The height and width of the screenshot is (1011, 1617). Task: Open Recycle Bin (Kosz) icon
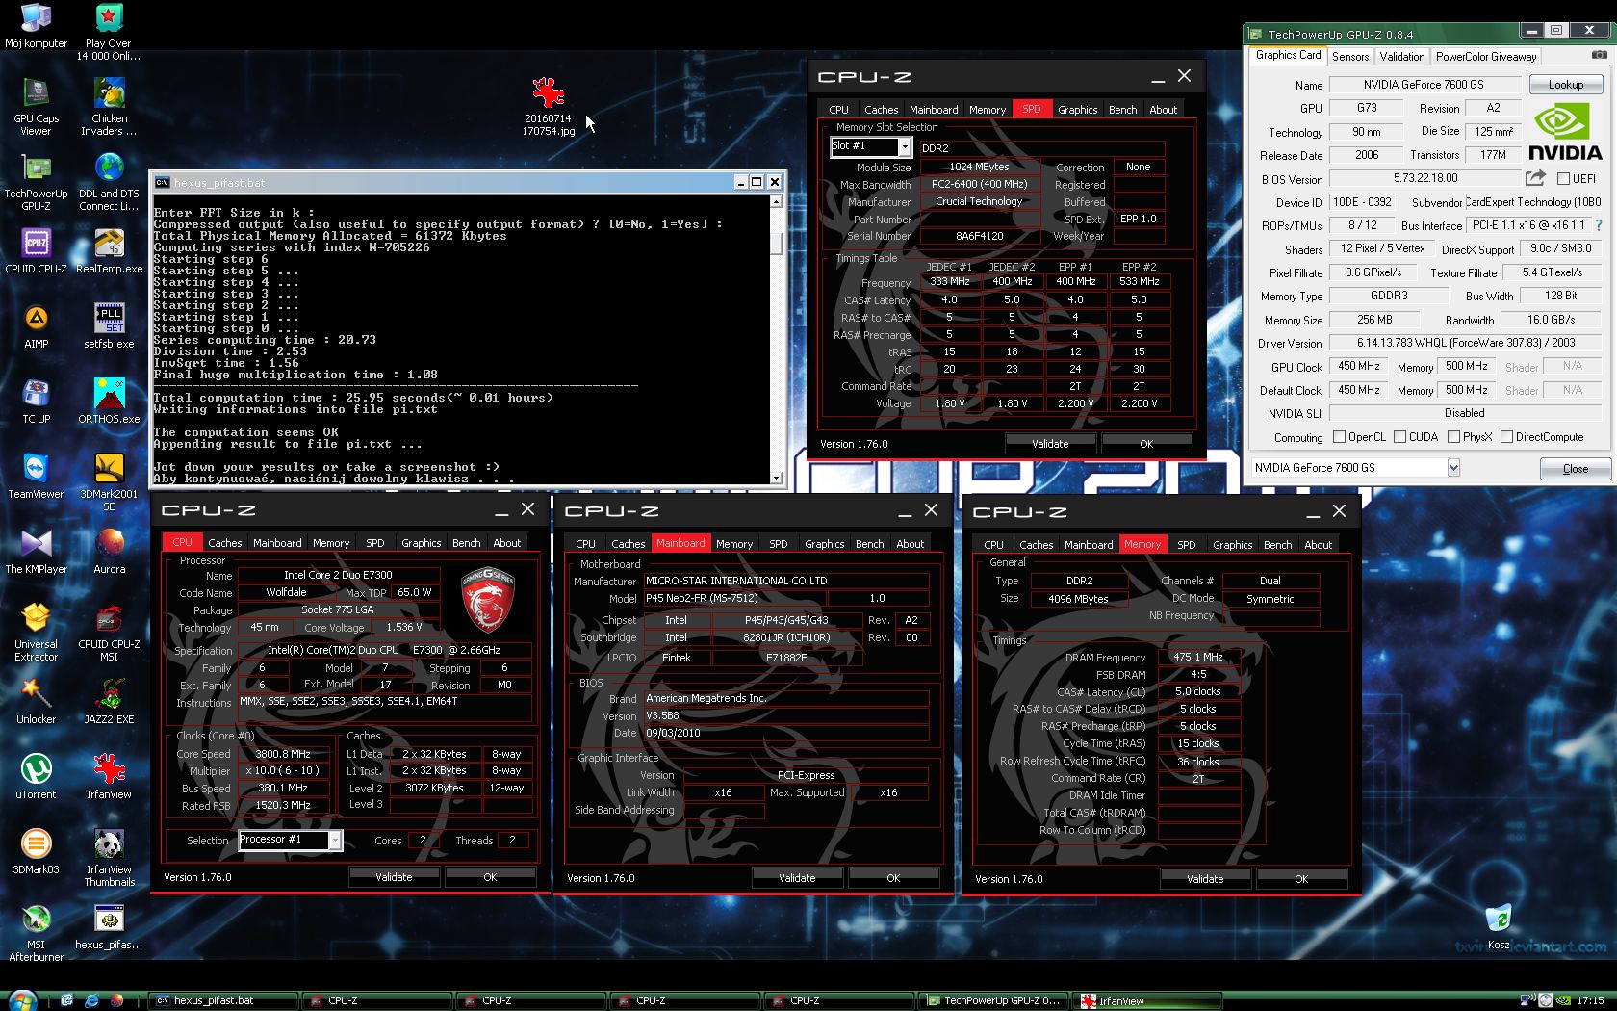click(1499, 926)
